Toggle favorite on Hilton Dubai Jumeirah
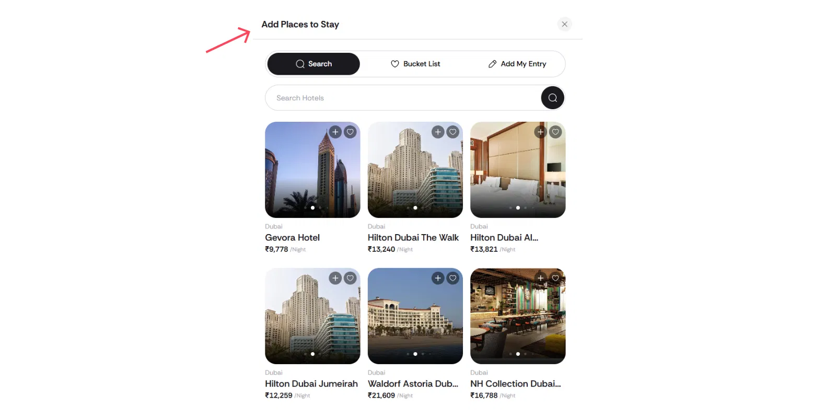Image resolution: width=836 pixels, height=418 pixels. [351, 278]
